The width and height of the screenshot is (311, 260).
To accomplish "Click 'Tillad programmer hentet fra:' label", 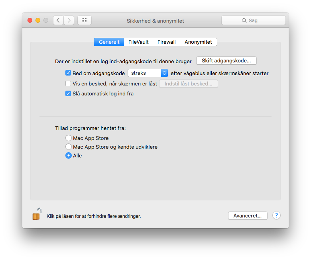I will pos(91,128).
